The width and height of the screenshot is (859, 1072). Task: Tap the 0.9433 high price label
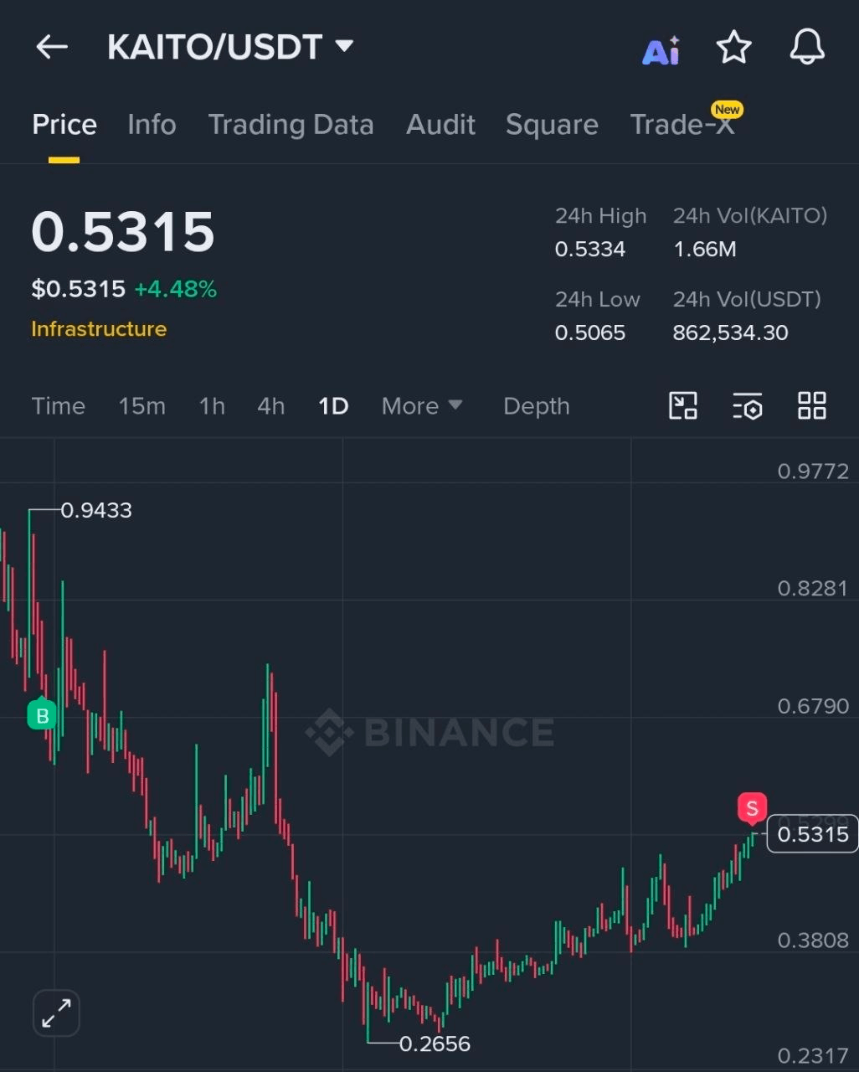[x=96, y=510]
